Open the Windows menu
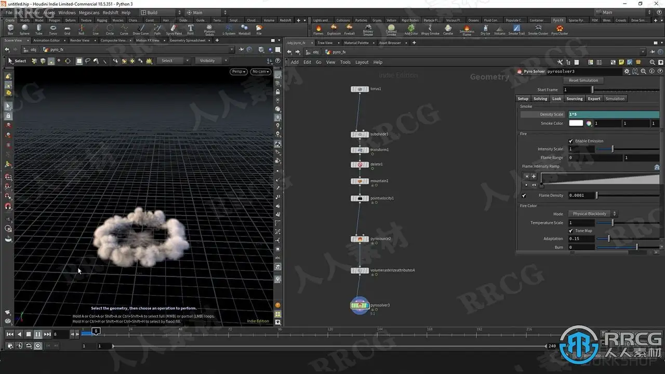Screen dimensions: 665x374 (66, 12)
